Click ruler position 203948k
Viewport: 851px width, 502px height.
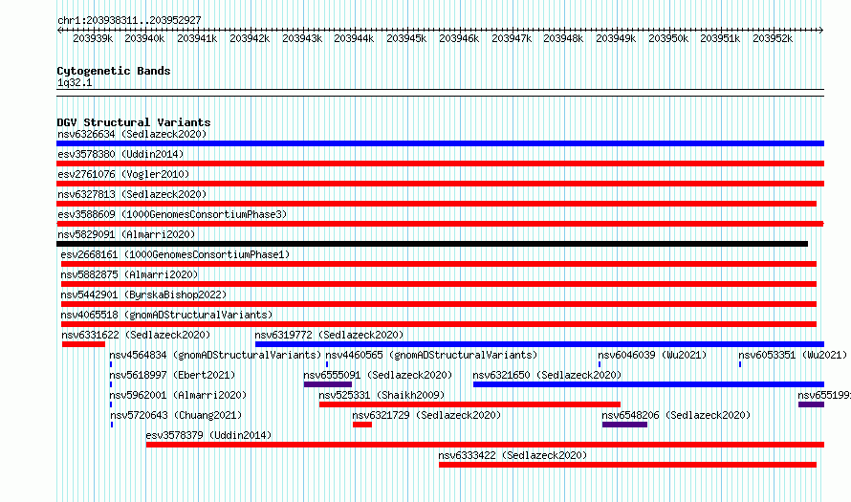point(563,38)
